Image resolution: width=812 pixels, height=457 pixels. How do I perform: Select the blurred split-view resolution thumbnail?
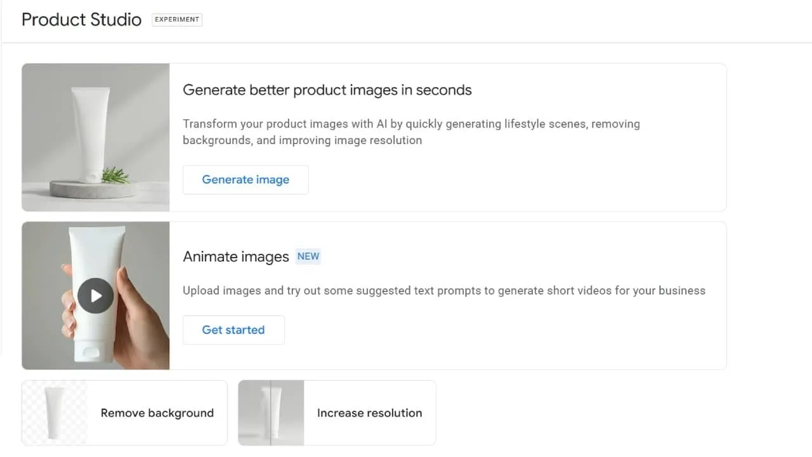(272, 413)
